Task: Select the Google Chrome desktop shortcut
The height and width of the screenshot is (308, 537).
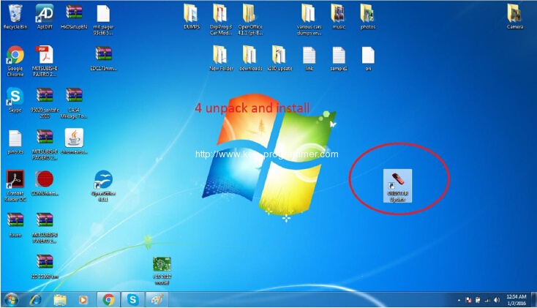Action: pyautogui.click(x=15, y=61)
